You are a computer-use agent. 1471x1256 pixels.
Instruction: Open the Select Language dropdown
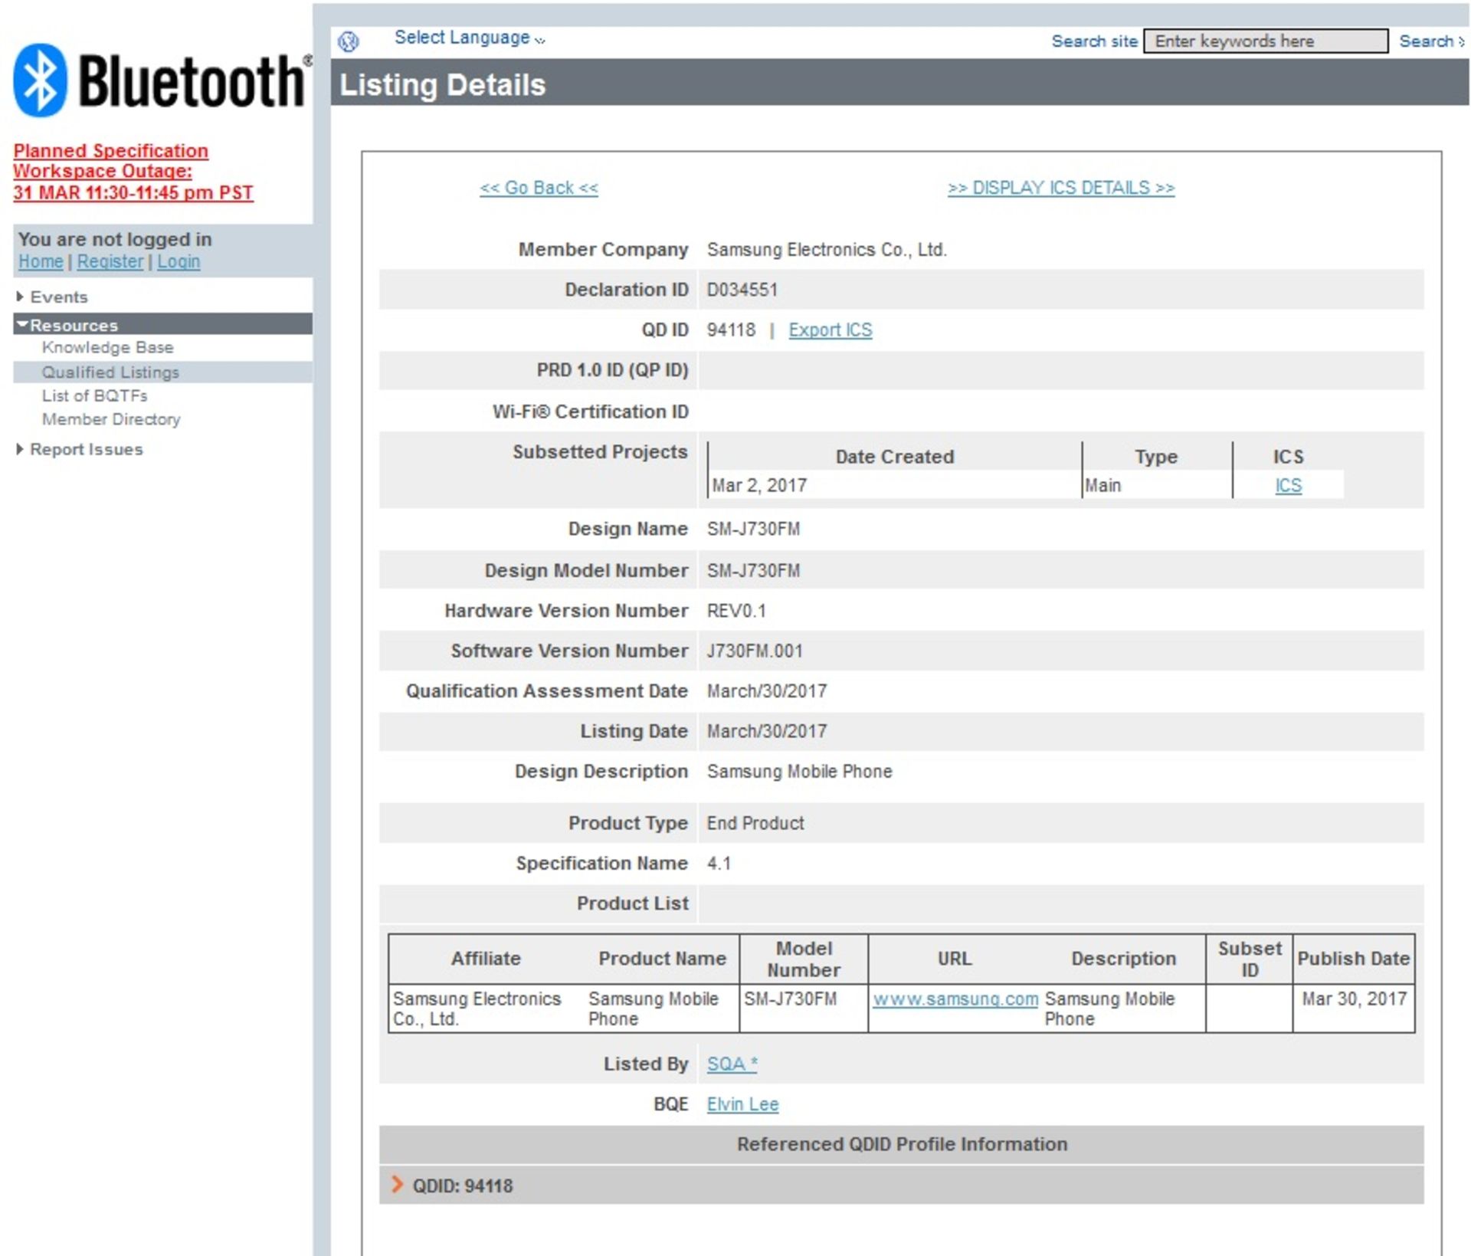tap(469, 38)
